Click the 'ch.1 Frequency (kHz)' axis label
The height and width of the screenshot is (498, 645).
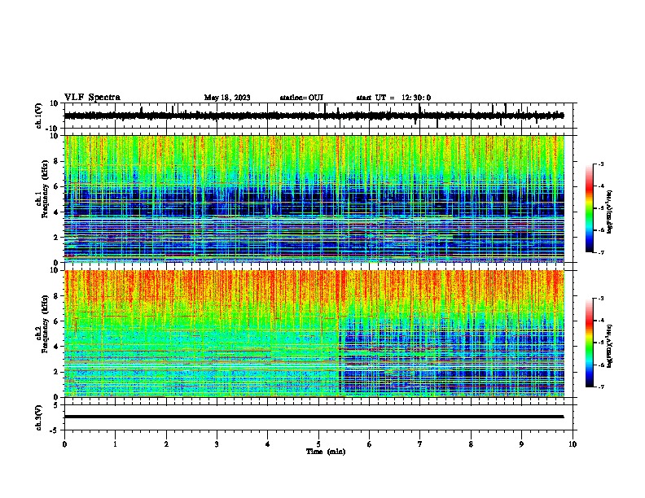(42, 189)
